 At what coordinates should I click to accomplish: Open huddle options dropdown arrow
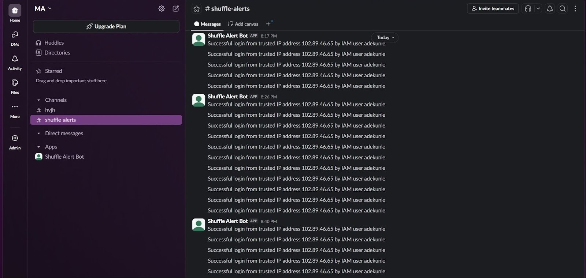tap(538, 8)
